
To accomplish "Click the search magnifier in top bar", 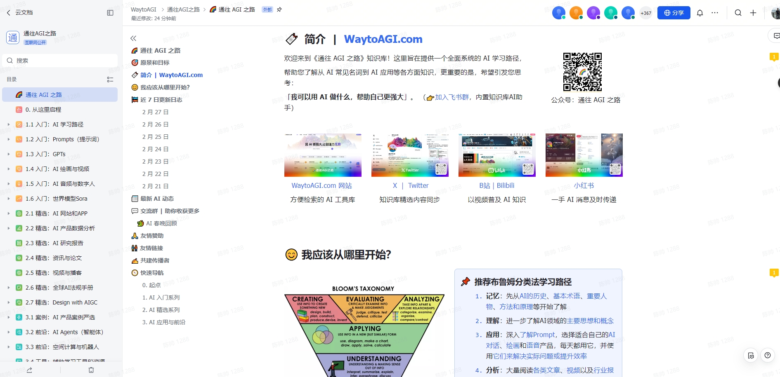I will (x=738, y=13).
